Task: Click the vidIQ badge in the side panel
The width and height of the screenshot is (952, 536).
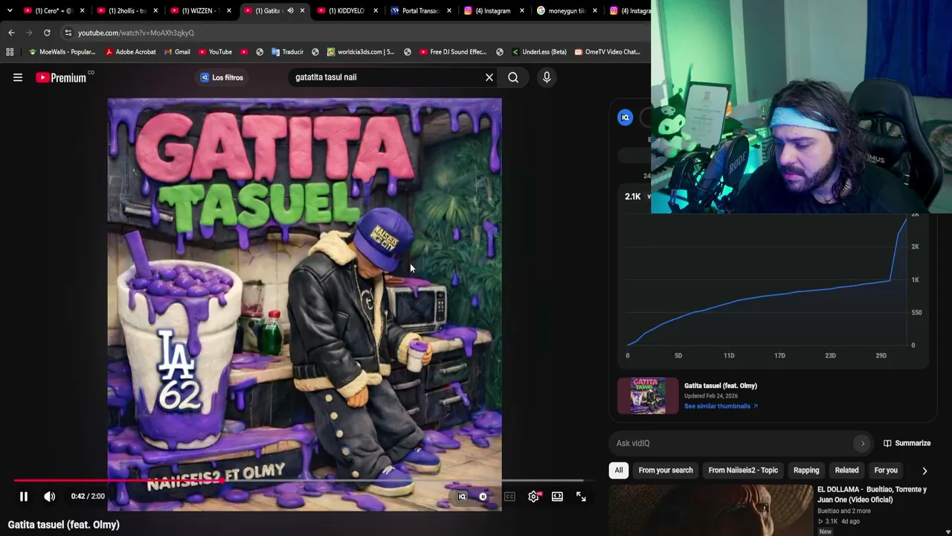Action: [625, 118]
